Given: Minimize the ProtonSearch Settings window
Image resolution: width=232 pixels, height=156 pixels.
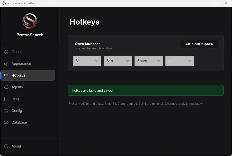Looking at the screenshot, I should pos(202,3).
